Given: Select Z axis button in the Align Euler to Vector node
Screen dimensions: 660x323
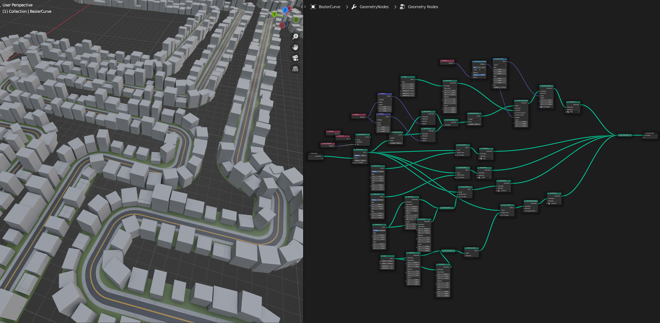Looking at the screenshot, I should pos(483,68).
